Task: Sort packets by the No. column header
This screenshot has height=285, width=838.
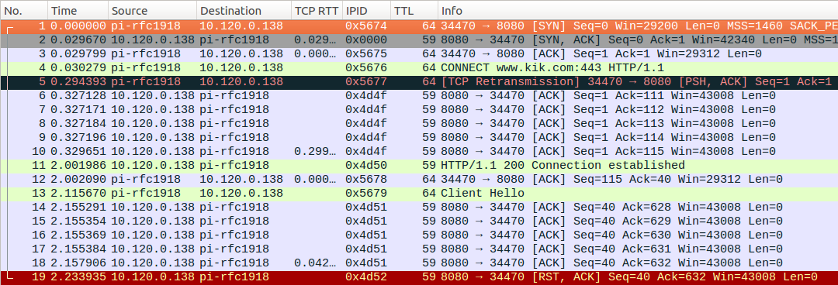Action: click(24, 11)
